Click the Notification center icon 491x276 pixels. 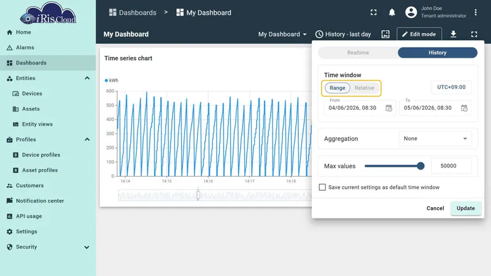(x=9, y=201)
